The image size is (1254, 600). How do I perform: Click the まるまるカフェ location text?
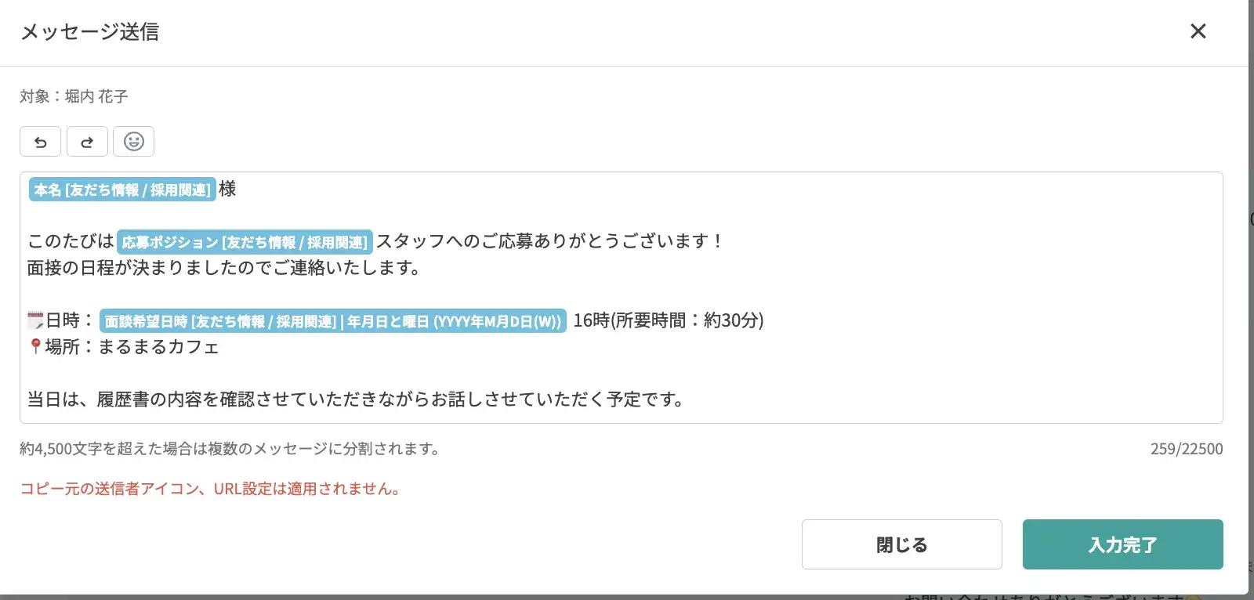click(158, 347)
